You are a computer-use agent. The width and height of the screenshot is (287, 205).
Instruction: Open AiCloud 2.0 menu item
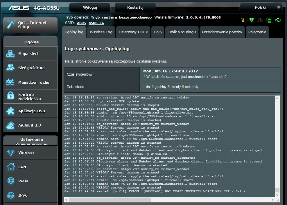[31, 125]
